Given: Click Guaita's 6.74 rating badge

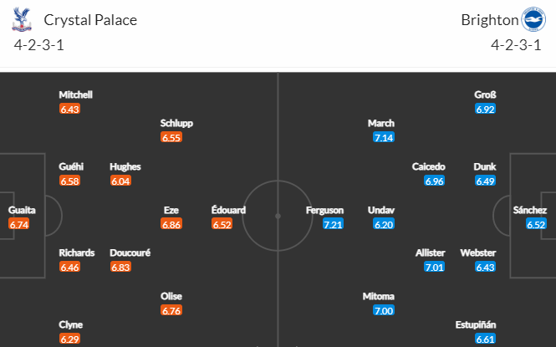Looking at the screenshot, I should click(x=18, y=224).
